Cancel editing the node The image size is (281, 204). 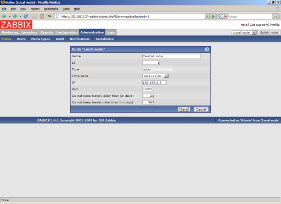[x=201, y=109]
